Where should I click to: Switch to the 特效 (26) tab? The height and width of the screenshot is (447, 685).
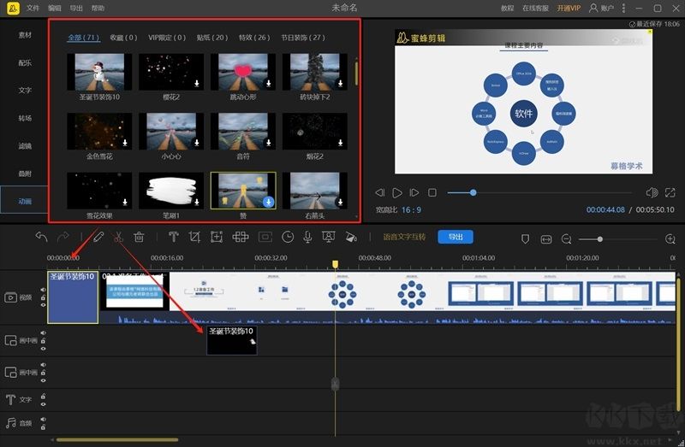254,38
